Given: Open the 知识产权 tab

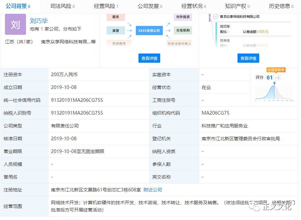Looking at the screenshot, I should [x=238, y=6].
